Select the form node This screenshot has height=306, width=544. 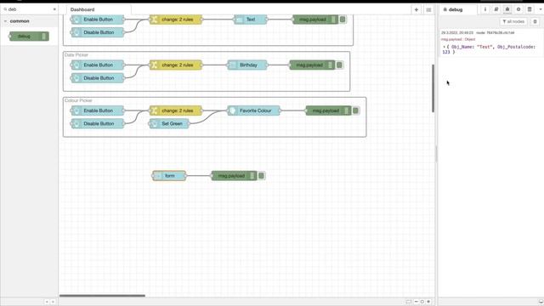coord(169,176)
